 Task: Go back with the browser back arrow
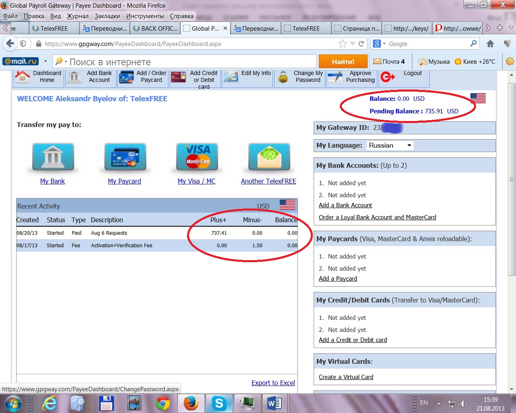[10, 44]
